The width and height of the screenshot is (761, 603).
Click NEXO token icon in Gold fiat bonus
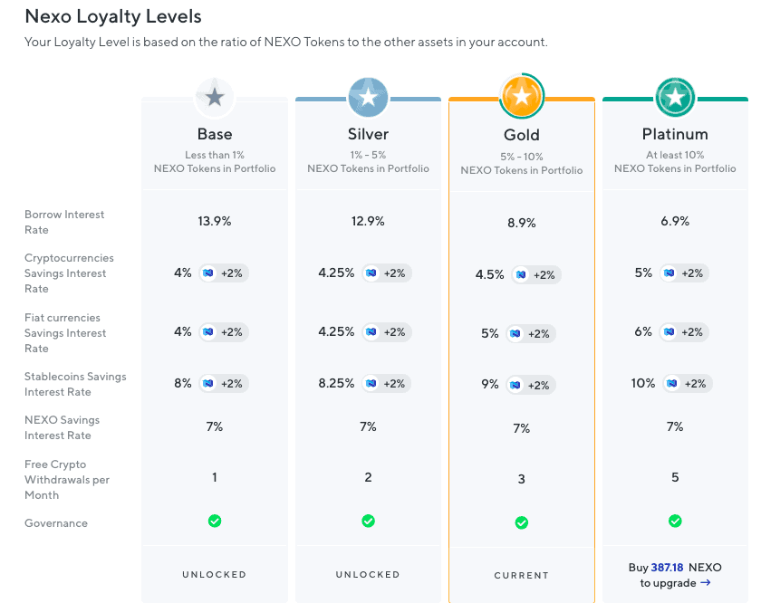[x=515, y=334]
